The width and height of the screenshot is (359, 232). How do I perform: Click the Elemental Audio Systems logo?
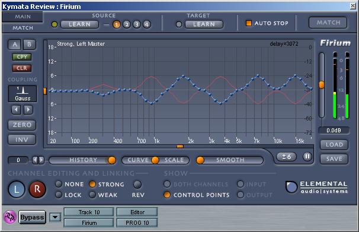[x=317, y=187]
